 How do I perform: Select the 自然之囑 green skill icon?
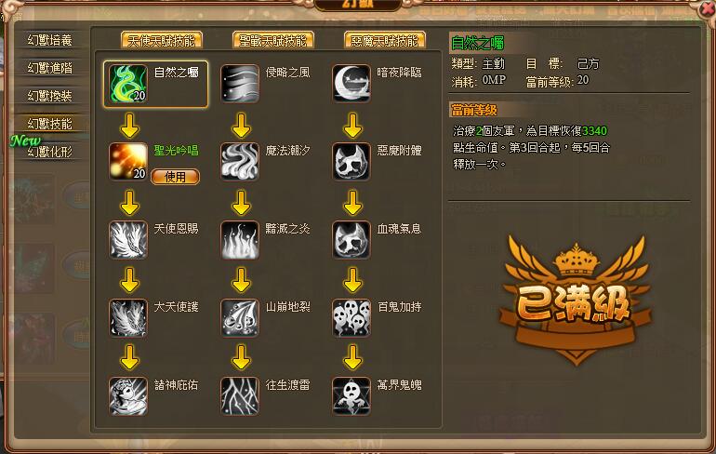(128, 84)
